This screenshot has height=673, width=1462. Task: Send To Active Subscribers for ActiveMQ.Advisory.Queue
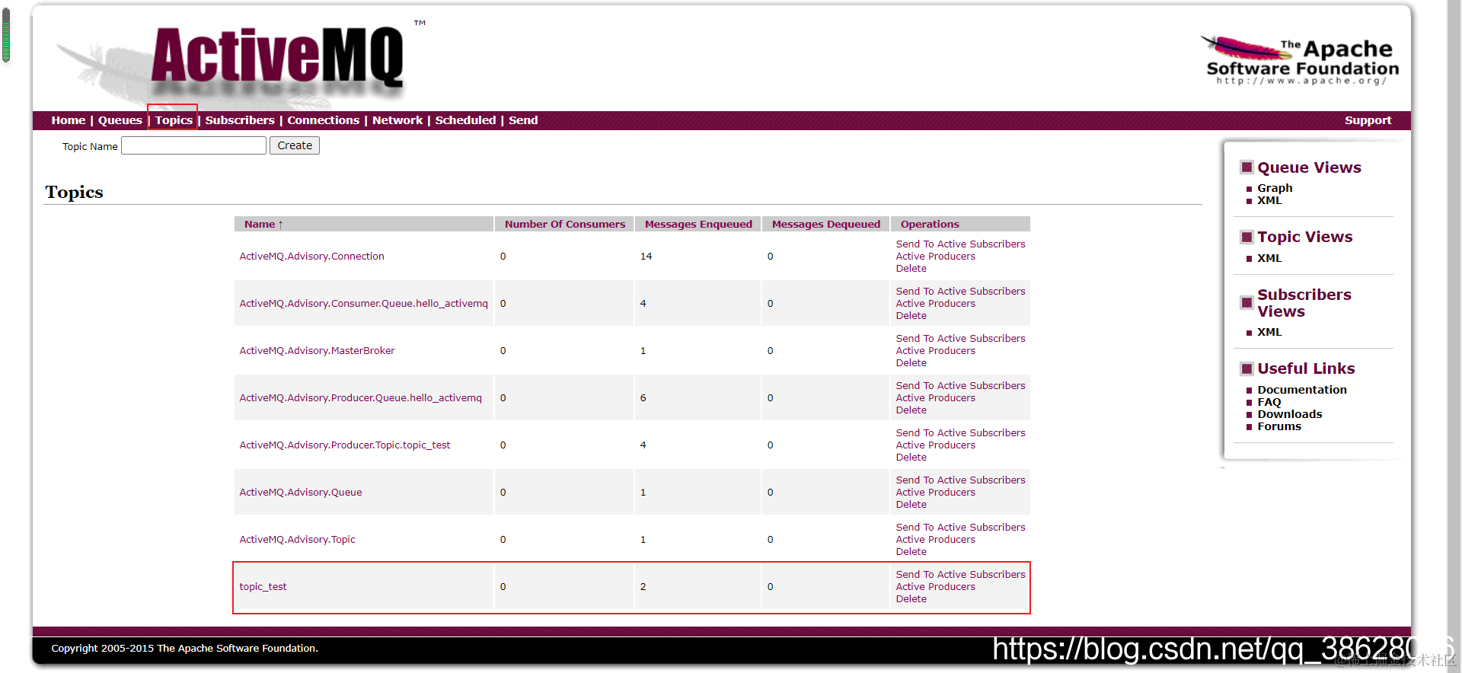(x=960, y=480)
